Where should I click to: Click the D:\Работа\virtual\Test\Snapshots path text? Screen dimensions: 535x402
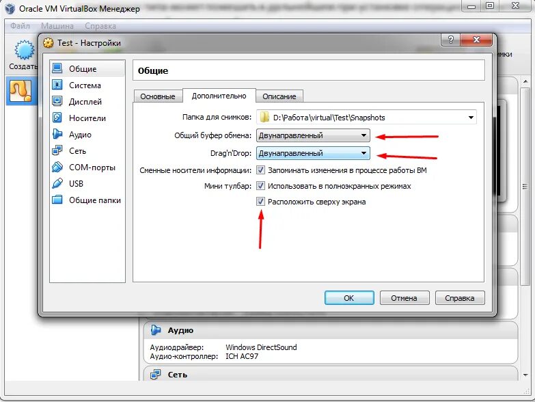[x=329, y=118]
